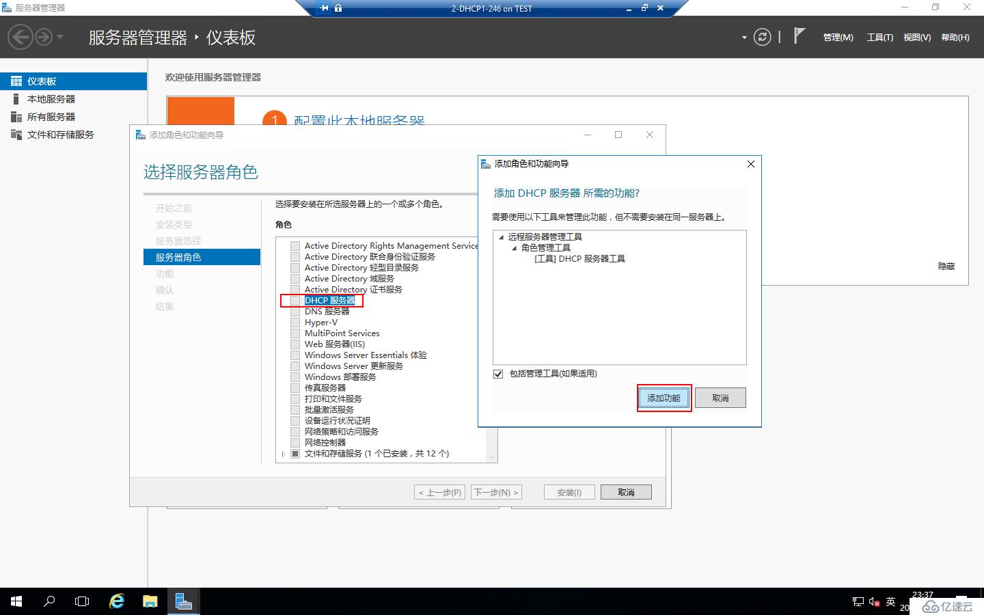The width and height of the screenshot is (984, 615).
Task: Select 服务器角色 step in wizard sidebar
Action: pyautogui.click(x=202, y=257)
